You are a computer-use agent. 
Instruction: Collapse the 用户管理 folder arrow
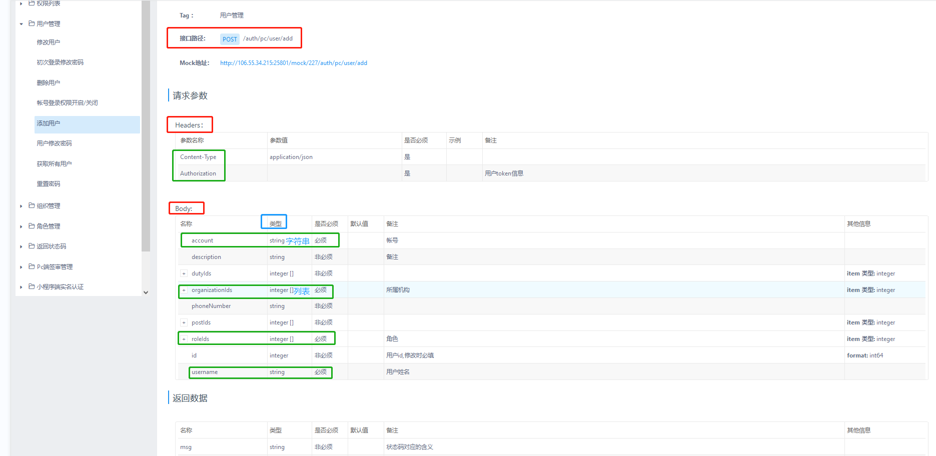[x=21, y=24]
